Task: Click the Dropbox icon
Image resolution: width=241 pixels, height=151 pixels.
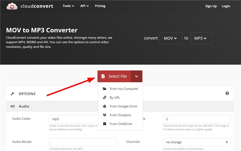Action: [104, 115]
